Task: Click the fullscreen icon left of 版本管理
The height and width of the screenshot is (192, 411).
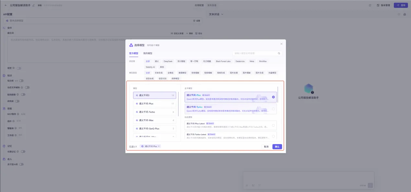Action: coord(370,5)
